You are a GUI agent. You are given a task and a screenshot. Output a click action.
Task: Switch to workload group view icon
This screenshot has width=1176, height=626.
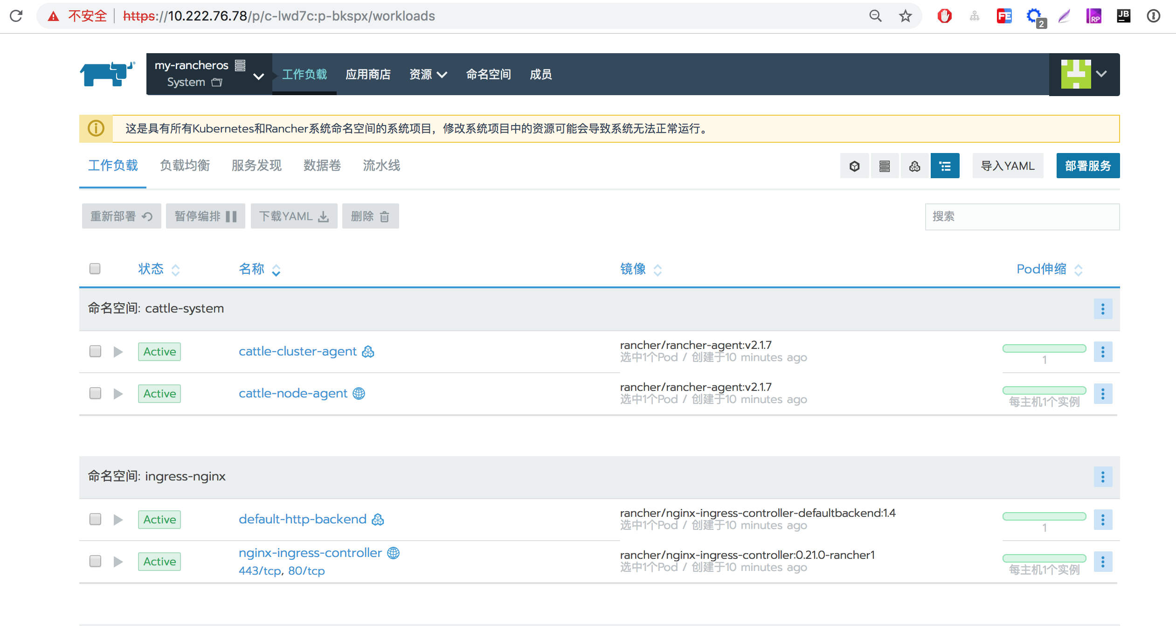tap(914, 166)
